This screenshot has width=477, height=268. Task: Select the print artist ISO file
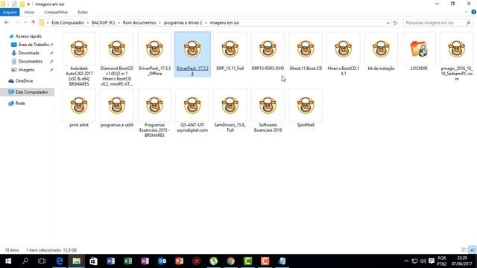click(x=79, y=109)
